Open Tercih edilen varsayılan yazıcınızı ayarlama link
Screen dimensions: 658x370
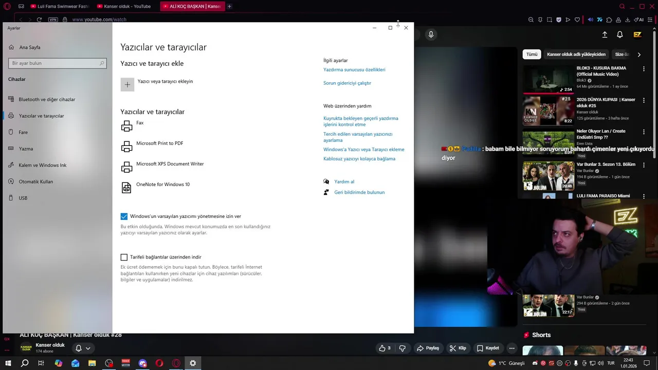358,137
